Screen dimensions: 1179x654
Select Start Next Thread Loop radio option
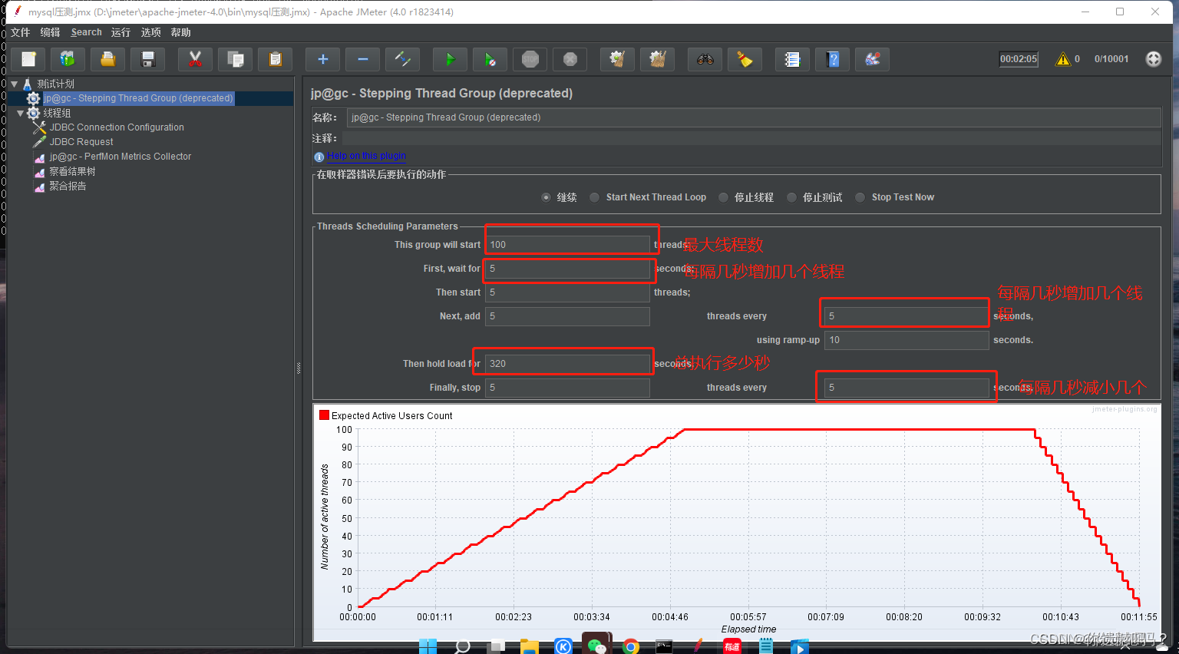594,197
